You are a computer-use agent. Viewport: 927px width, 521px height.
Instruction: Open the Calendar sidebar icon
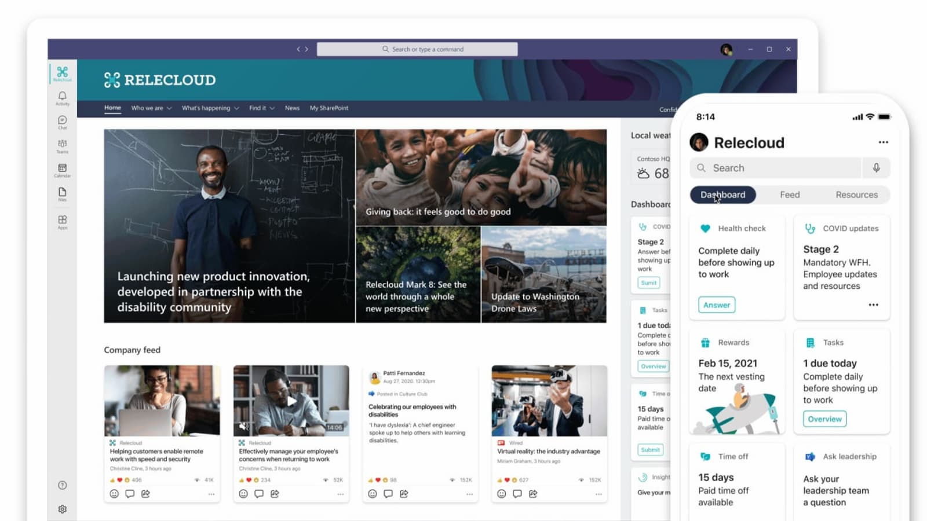[x=62, y=170]
